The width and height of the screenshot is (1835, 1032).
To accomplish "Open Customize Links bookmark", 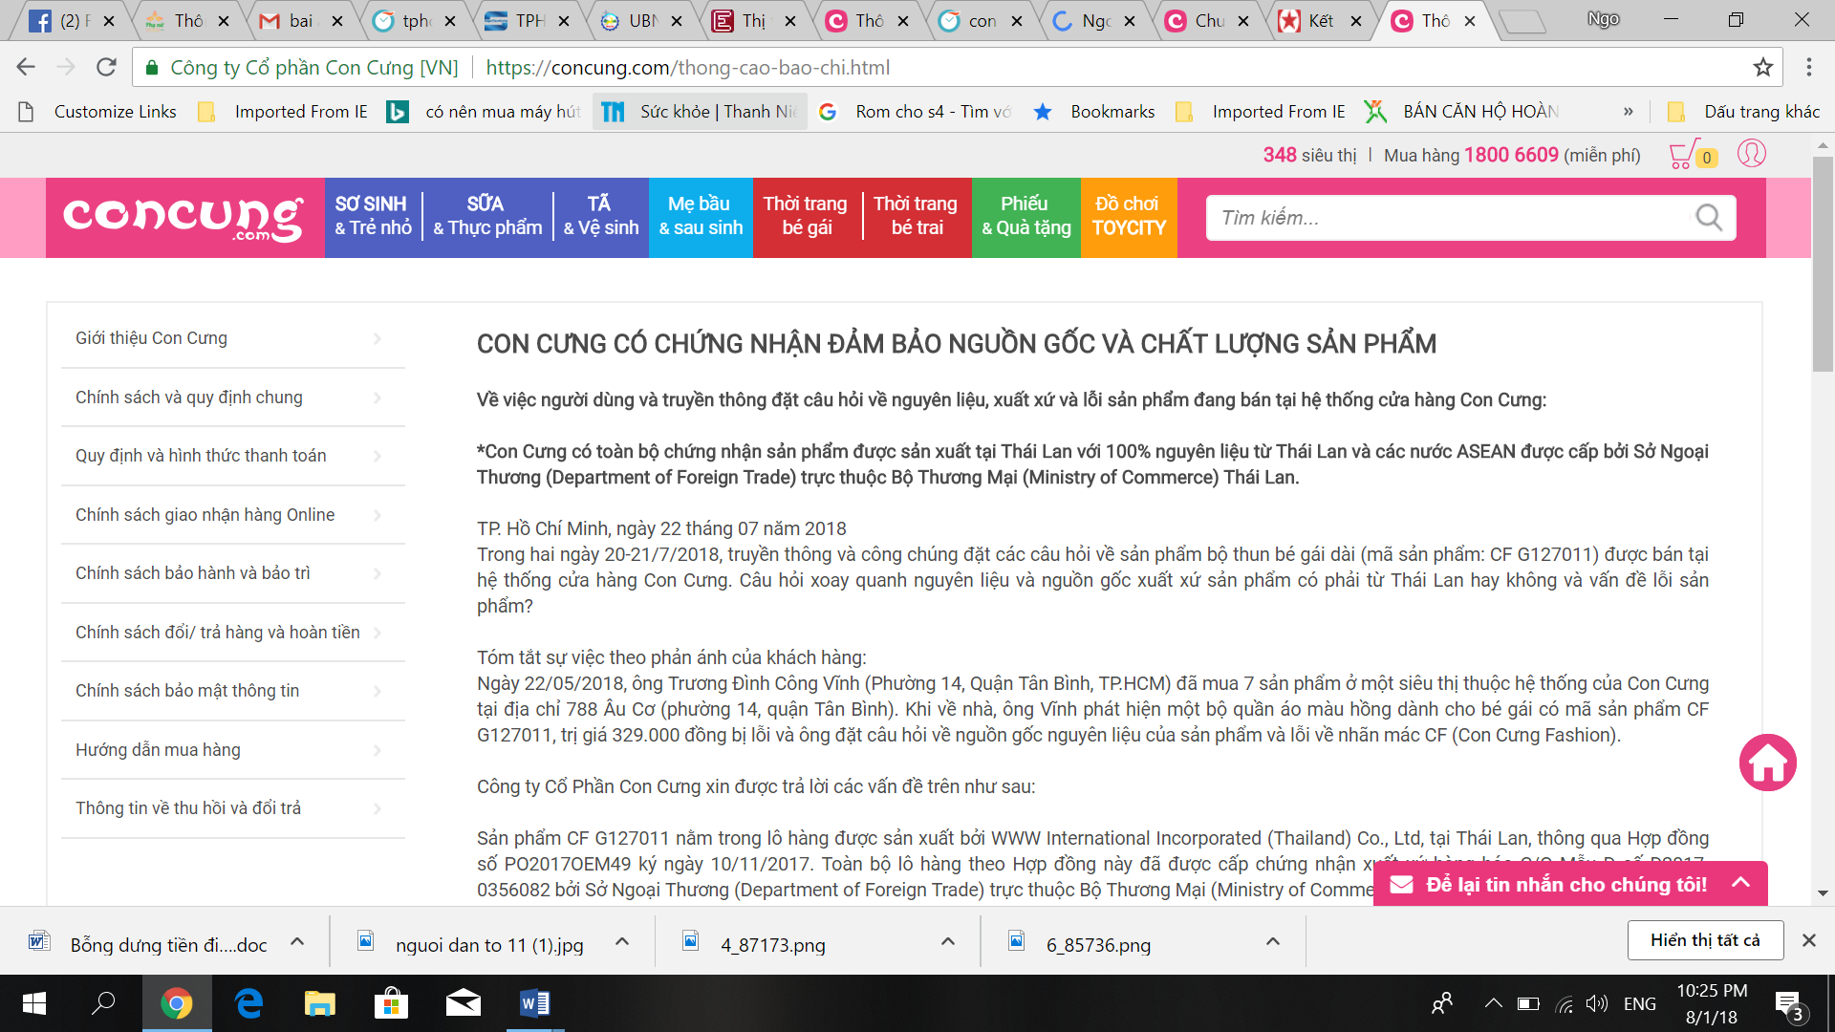I will point(97,112).
